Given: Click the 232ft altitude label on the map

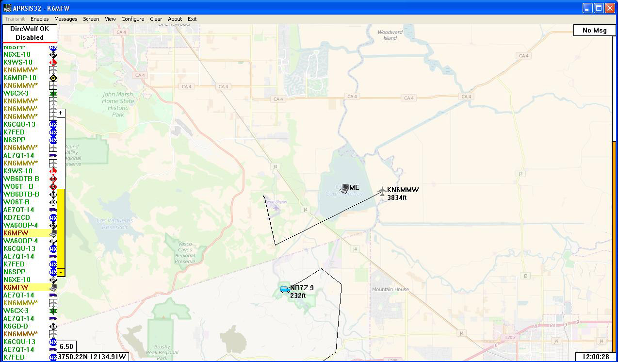Looking at the screenshot, I should point(298,296).
